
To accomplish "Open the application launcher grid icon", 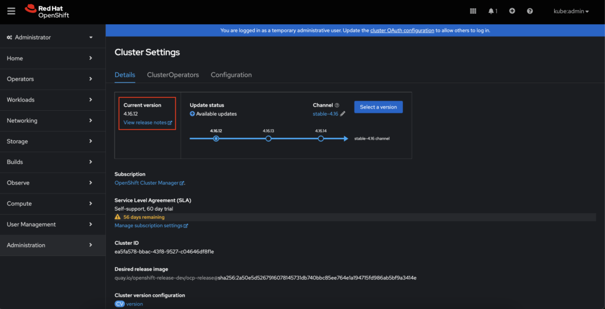I will click(473, 11).
